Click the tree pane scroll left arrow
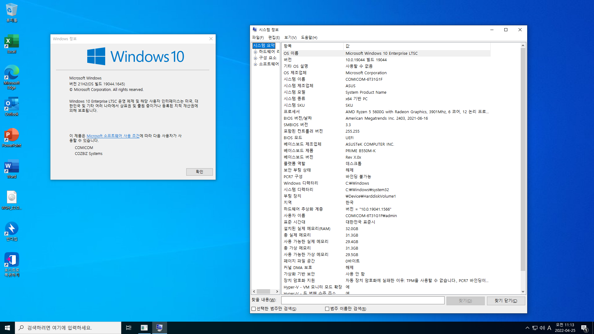Viewport: 594px width, 334px height. point(254,291)
